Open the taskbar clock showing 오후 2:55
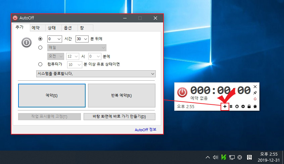This screenshot has height=164, width=284. (269, 157)
